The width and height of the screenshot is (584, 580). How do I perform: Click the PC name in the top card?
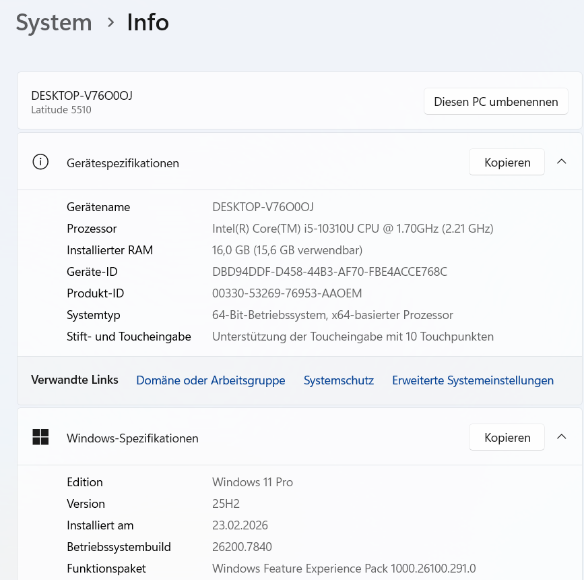[x=82, y=96]
